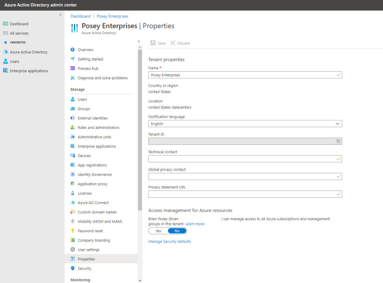
Task: Click the Technical contact input field
Action: [245, 159]
